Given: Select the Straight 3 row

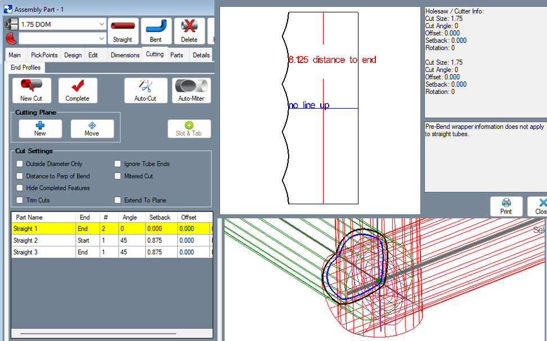Looking at the screenshot, I should tap(111, 252).
